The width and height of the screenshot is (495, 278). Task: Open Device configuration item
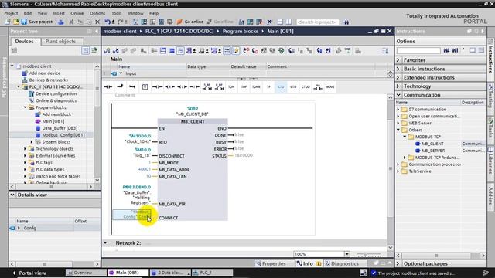(56, 93)
